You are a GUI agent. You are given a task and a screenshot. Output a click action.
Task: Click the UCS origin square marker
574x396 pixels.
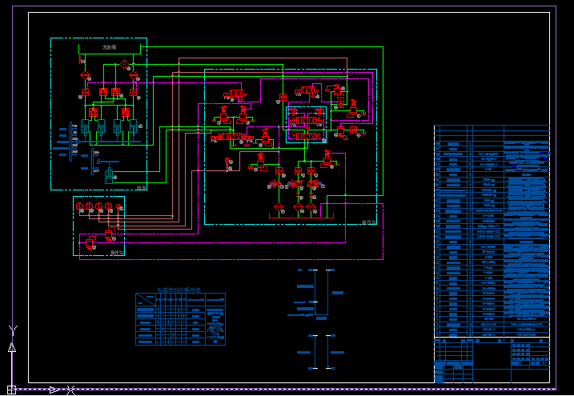[12, 390]
